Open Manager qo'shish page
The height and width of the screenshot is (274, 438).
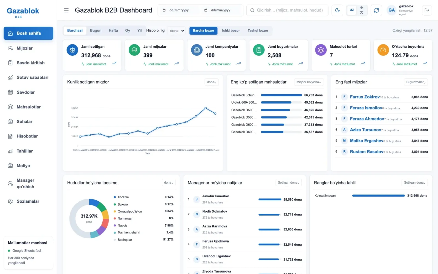(x=28, y=184)
